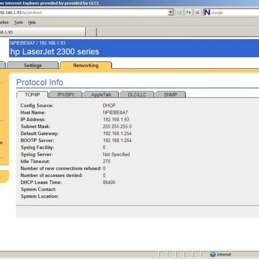Click the page compatibility icon beside the address bar

click(179, 12)
